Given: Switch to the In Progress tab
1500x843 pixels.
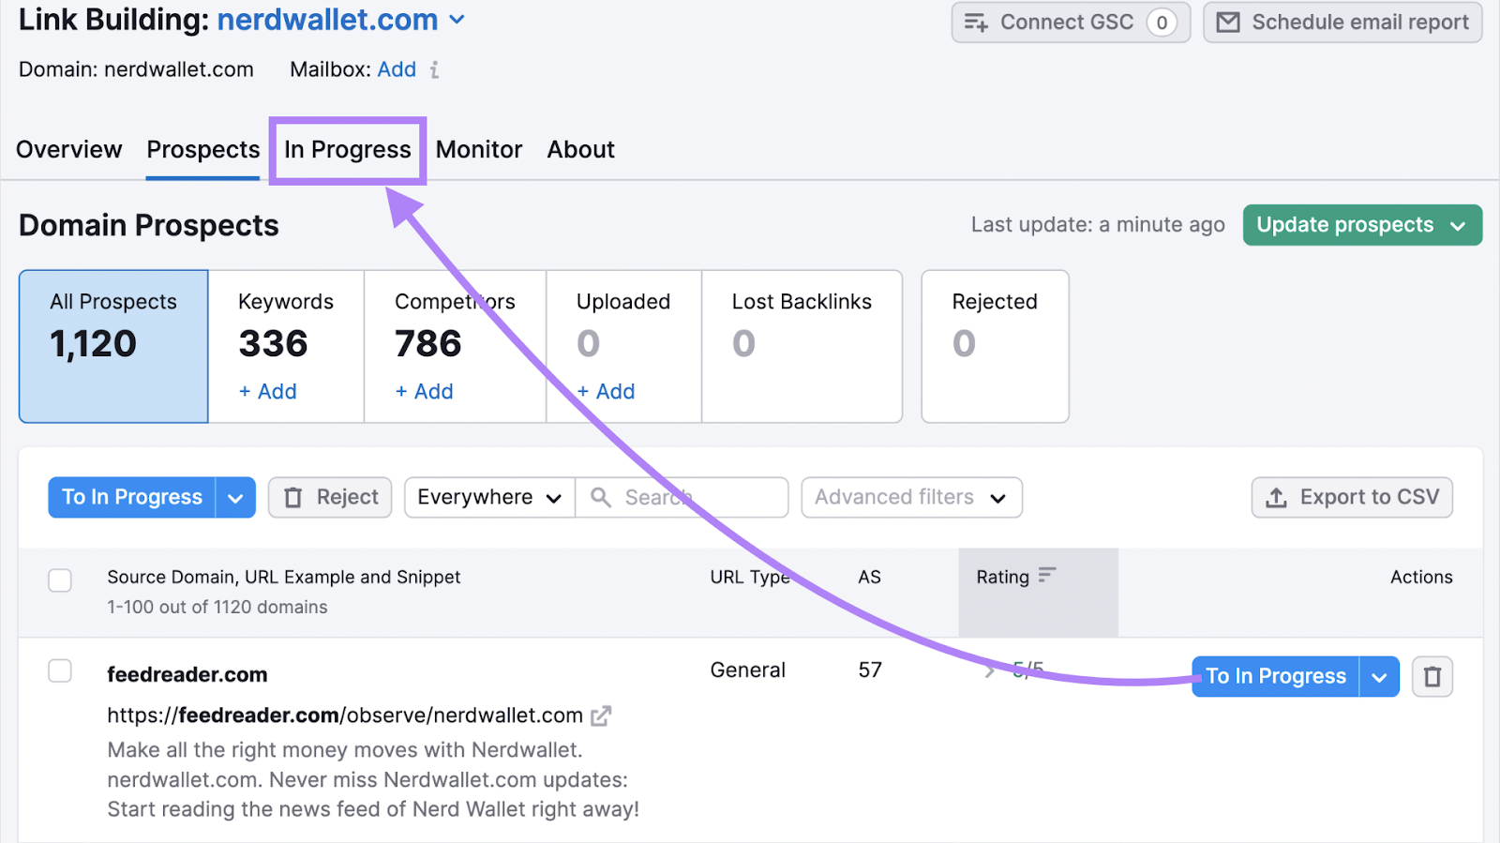Looking at the screenshot, I should pyautogui.click(x=348, y=150).
